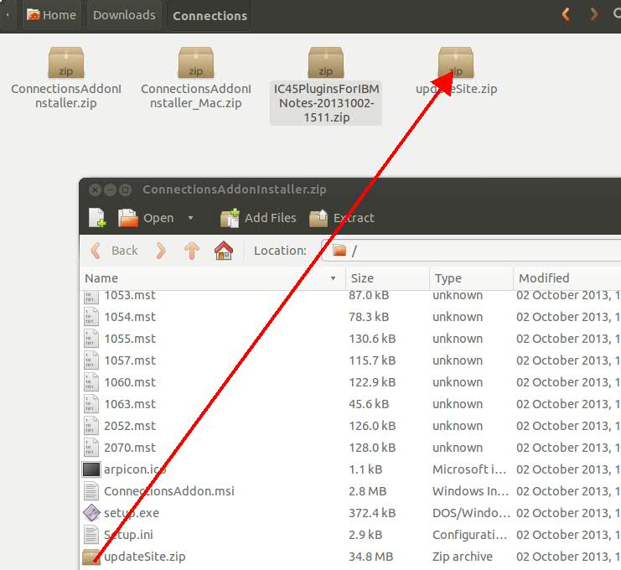Image resolution: width=621 pixels, height=570 pixels.
Task: Click the Add Files button
Action: (x=258, y=218)
